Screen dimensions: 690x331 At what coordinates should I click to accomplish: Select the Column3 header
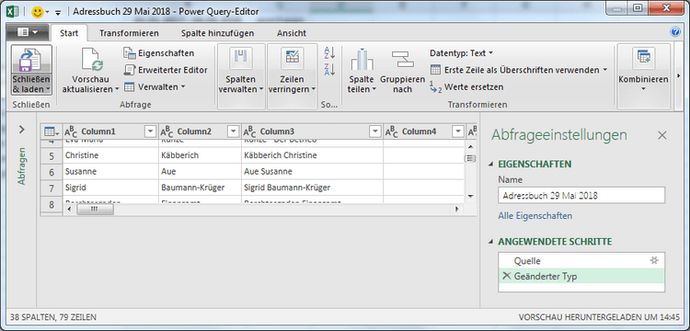(312, 131)
